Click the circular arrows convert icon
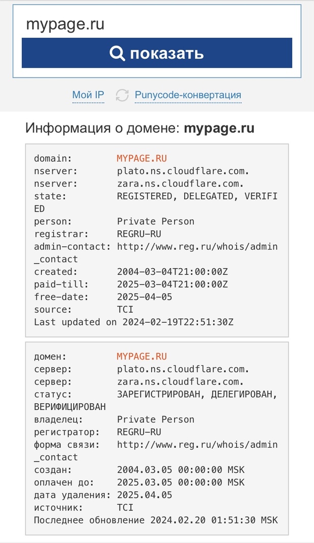The image size is (314, 543). click(x=122, y=95)
